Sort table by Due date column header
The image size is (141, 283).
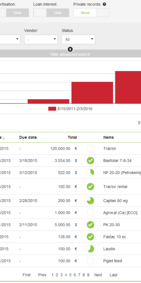click(28, 137)
